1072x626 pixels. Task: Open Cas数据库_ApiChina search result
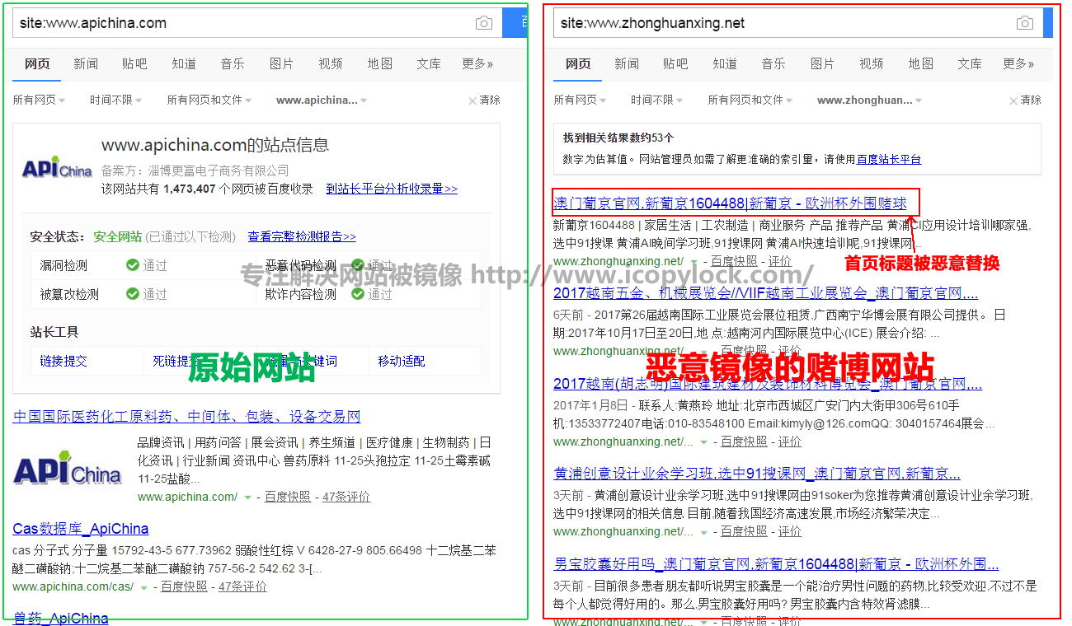click(81, 528)
